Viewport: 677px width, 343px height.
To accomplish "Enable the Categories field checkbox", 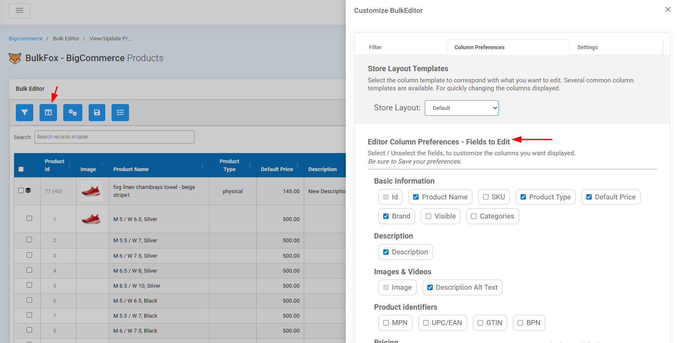I will coord(474,216).
